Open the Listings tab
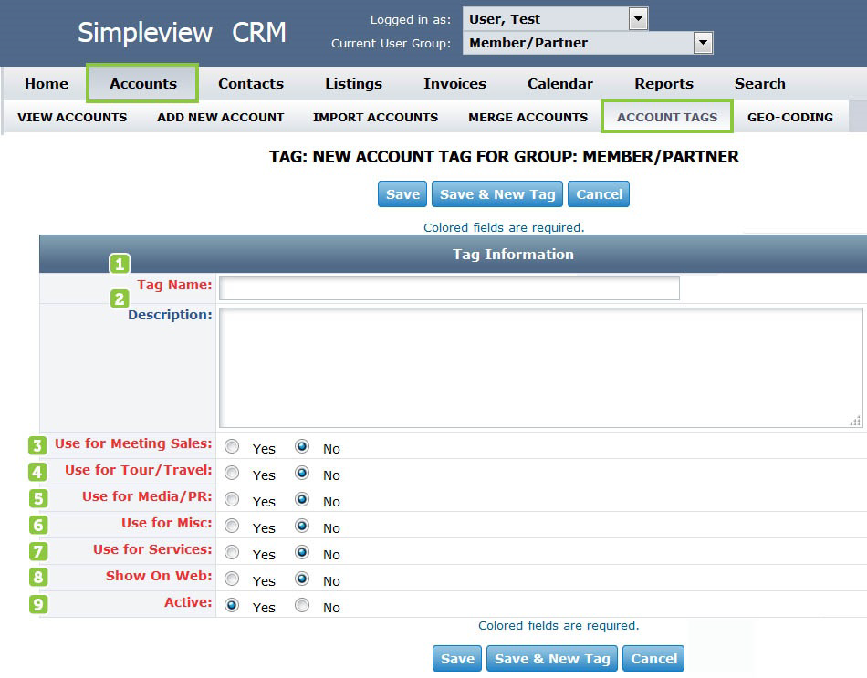 (x=353, y=84)
